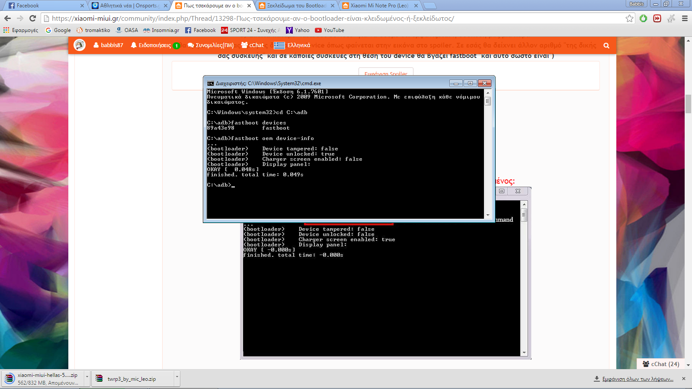Screen dimensions: 692x389
Task: Open the green extension icon in toolbar
Action: 643,18
